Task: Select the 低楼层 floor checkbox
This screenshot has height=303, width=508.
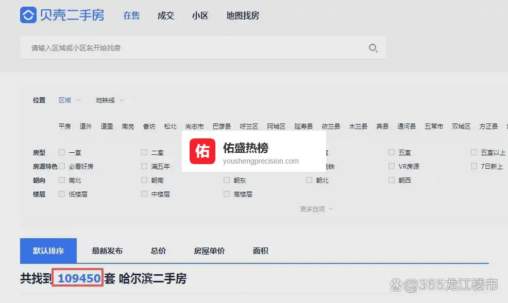Action: [x=62, y=194]
